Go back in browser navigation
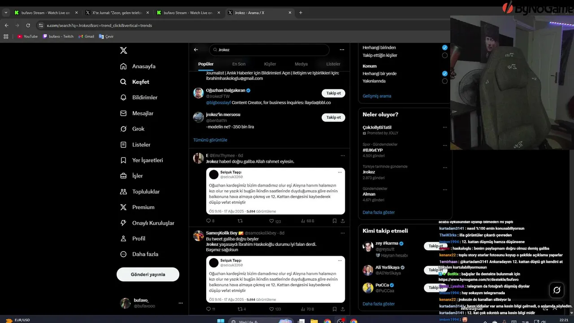This screenshot has height=323, width=574. 6,26
